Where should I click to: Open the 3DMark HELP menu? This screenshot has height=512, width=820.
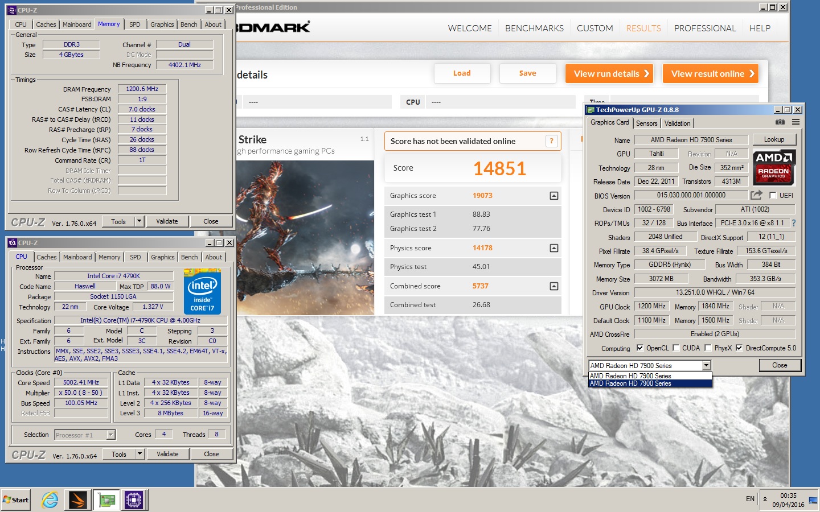(760, 28)
